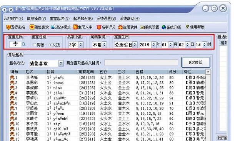Click the avatar icon of row 9

pyautogui.click(x=12, y=119)
